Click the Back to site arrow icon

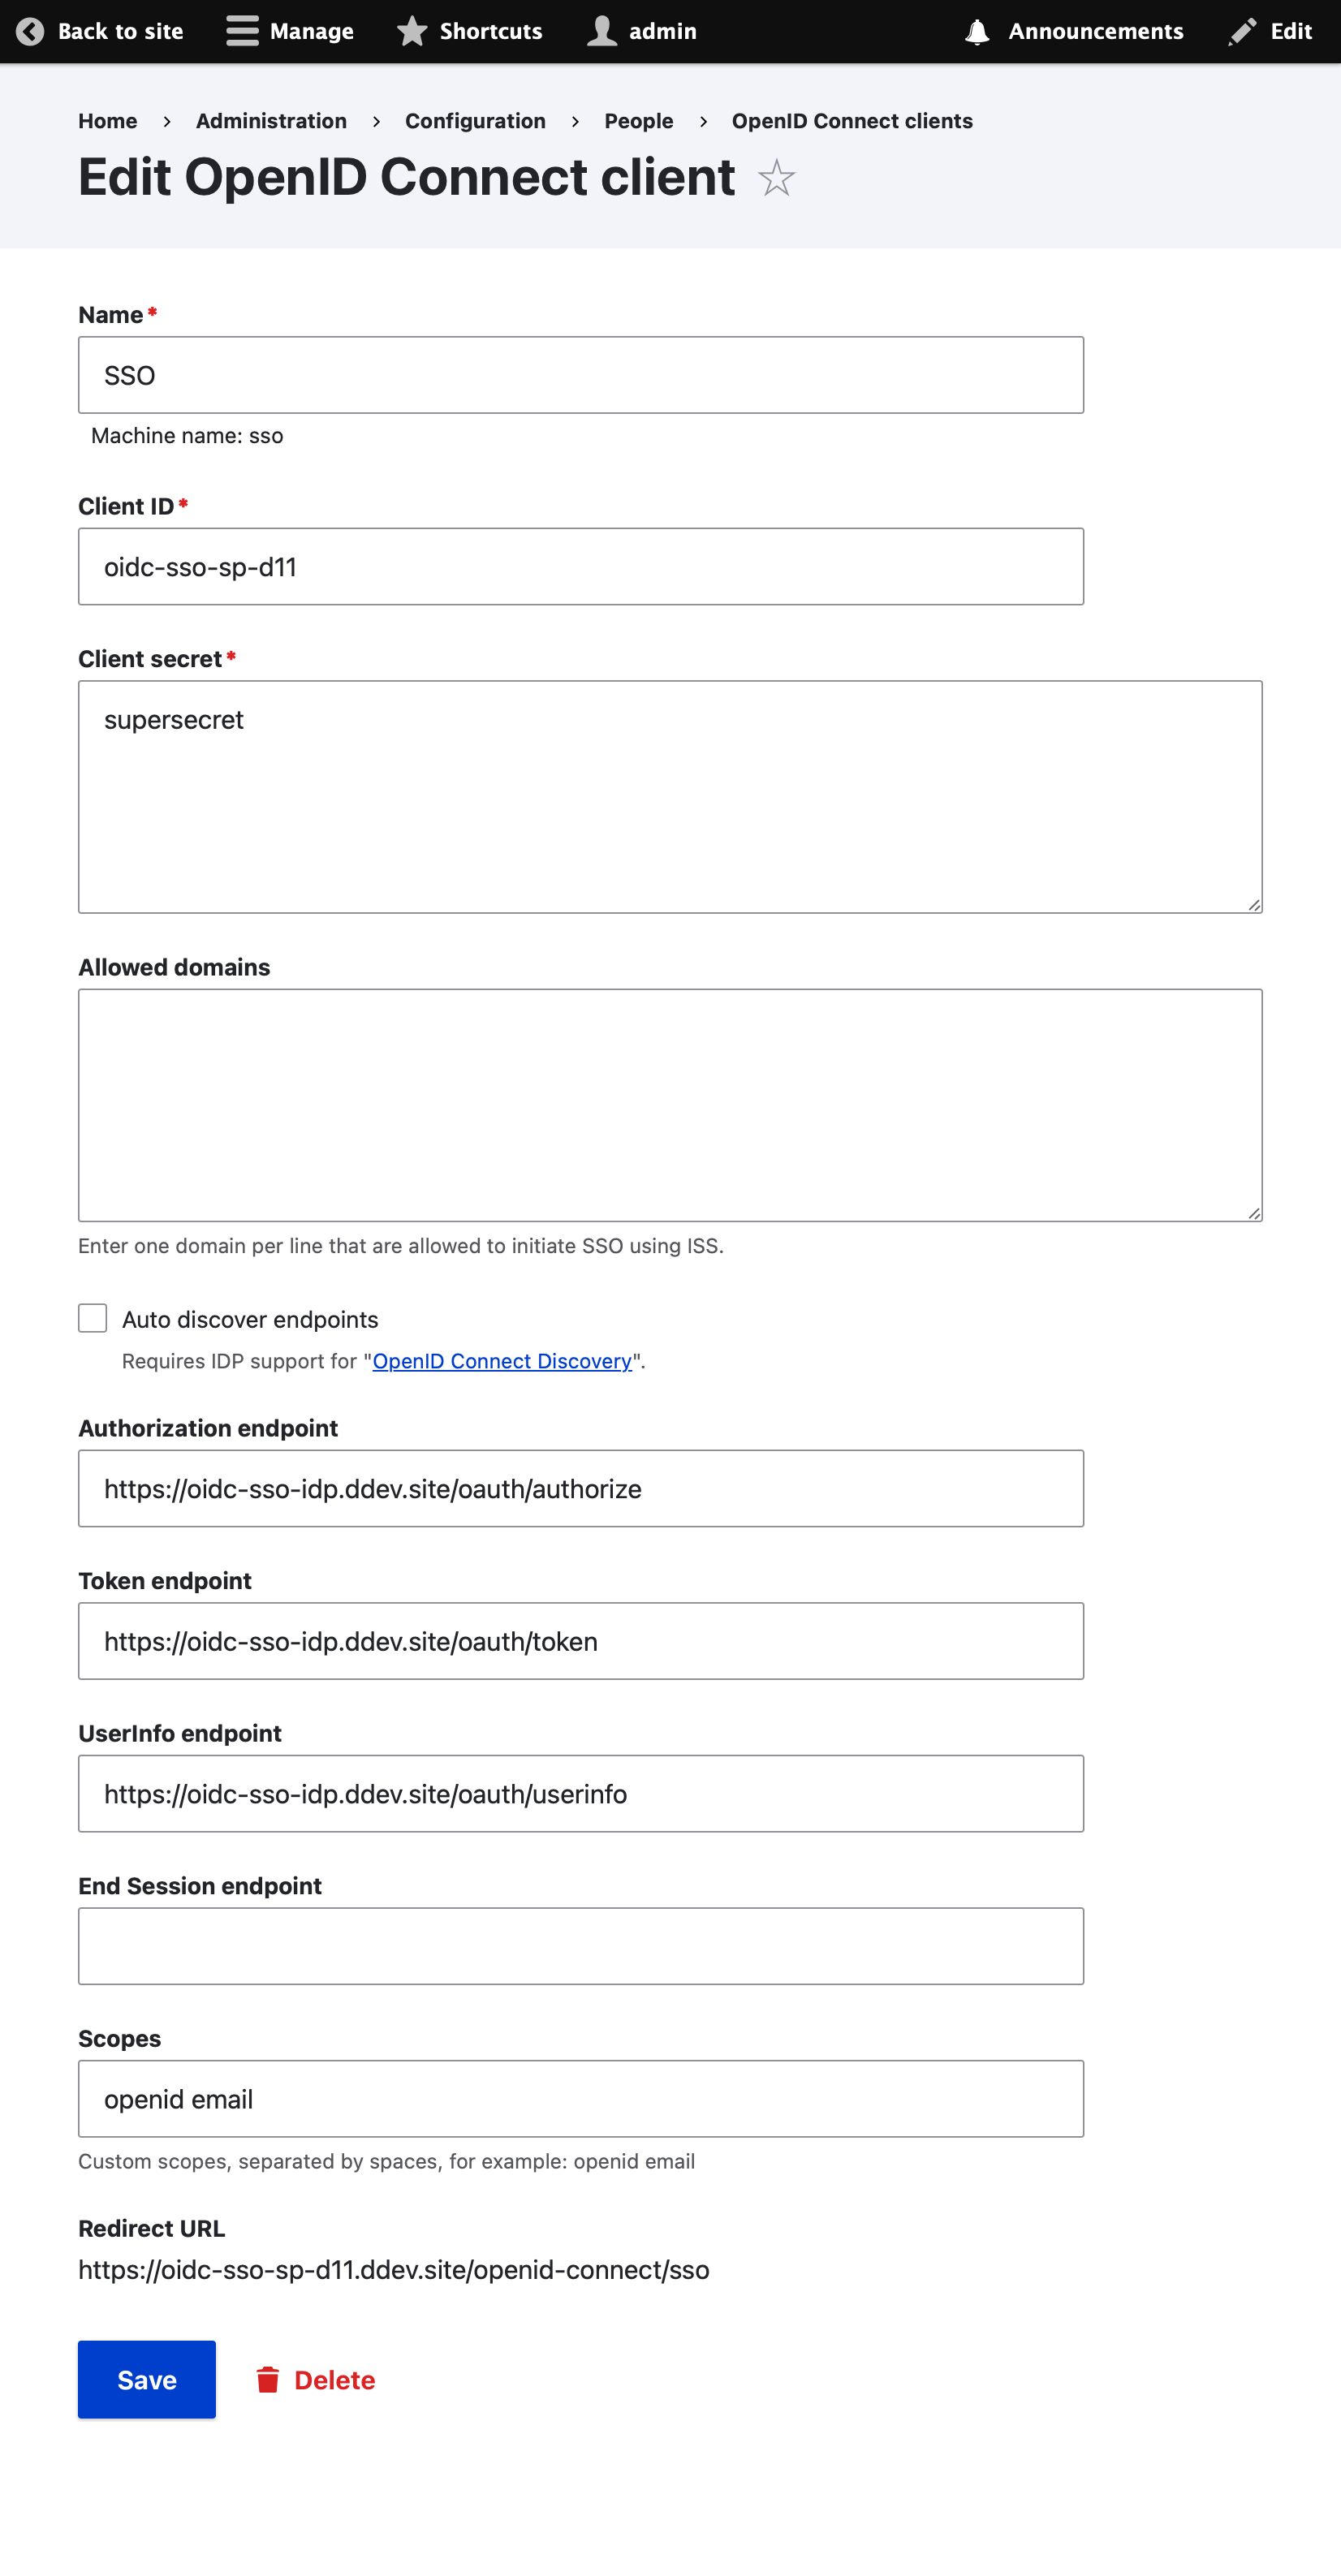click(30, 32)
